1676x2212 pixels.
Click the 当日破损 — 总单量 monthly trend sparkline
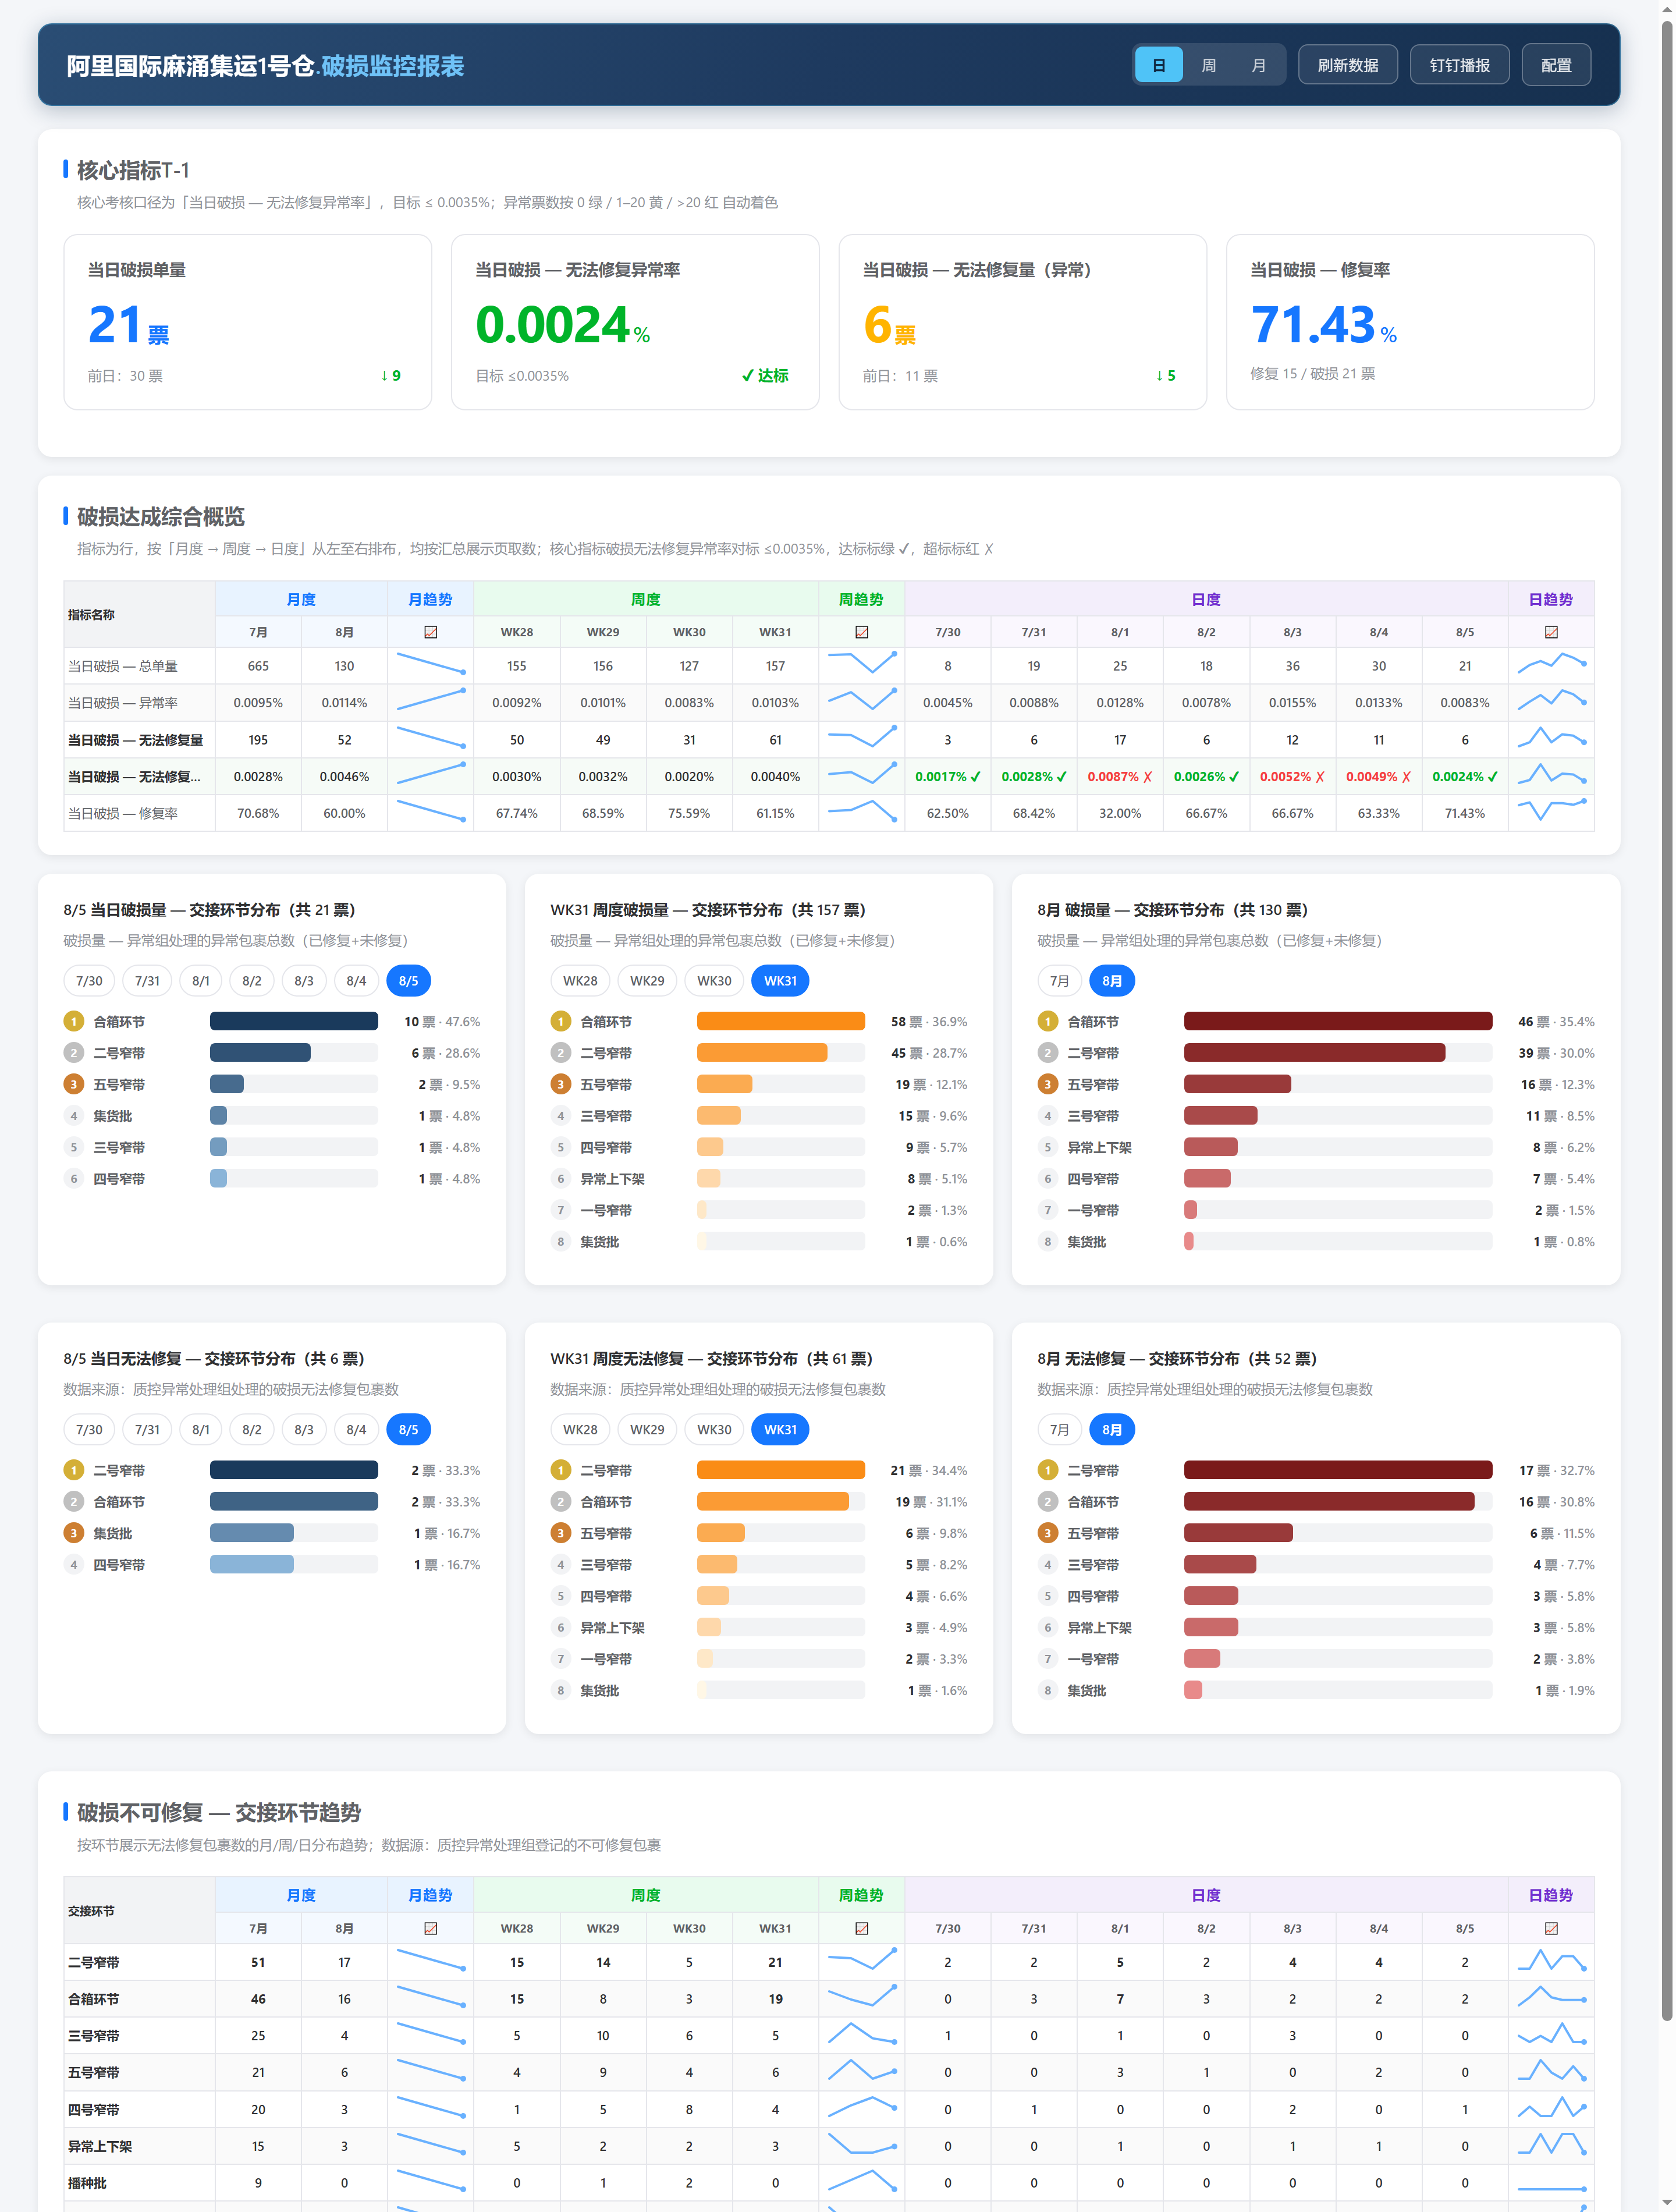(x=431, y=664)
